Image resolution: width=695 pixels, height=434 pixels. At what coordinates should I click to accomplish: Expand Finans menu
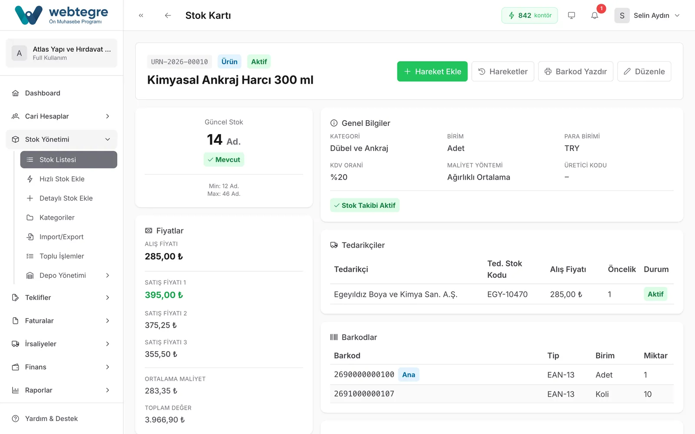[62, 367]
